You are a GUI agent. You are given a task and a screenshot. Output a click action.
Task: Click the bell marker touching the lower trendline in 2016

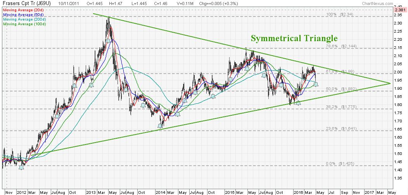pos(299,103)
